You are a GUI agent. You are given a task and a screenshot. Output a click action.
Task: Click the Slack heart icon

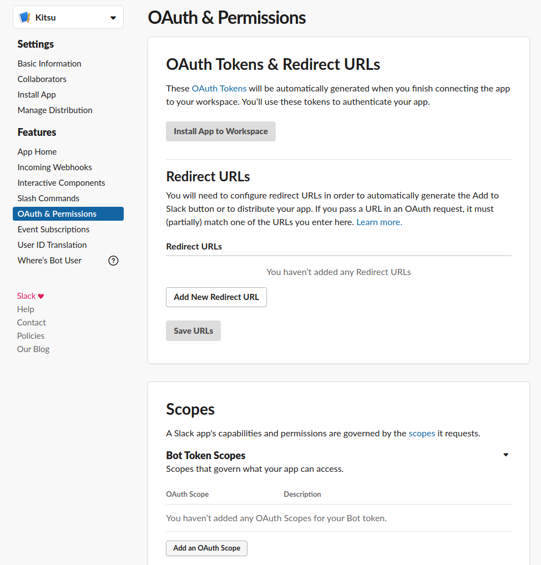pos(41,296)
